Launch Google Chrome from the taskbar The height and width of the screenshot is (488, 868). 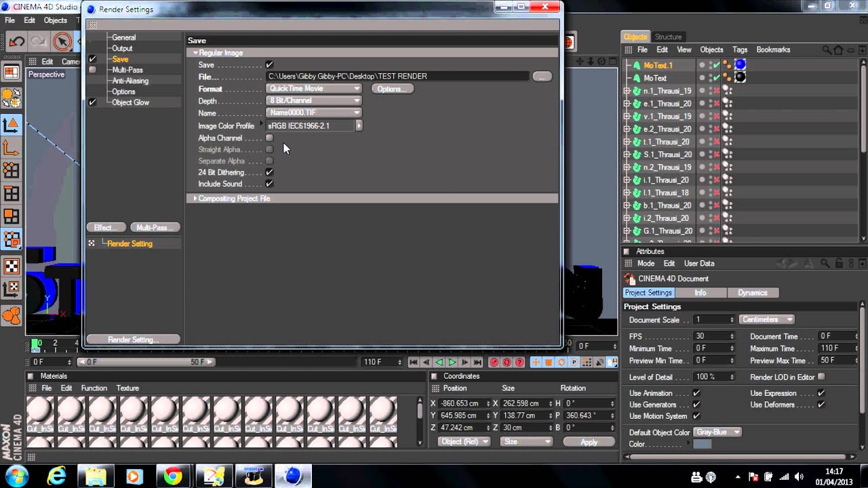(x=173, y=476)
